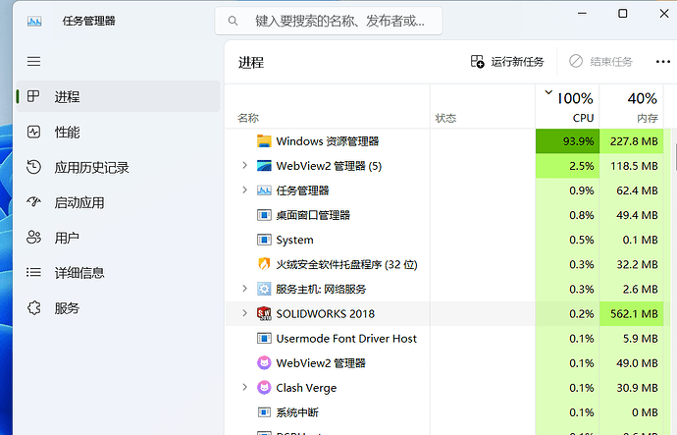677x435 pixels.
Task: Click the 系统中断 process icon
Action: pos(264,412)
